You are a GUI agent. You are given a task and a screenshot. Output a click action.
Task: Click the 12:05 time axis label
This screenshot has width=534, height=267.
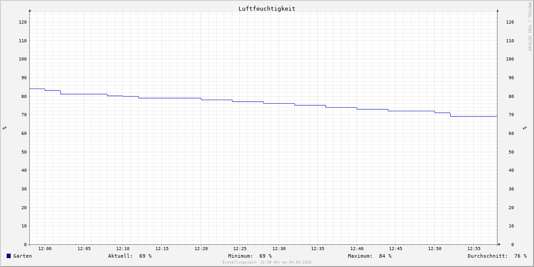[x=84, y=249]
